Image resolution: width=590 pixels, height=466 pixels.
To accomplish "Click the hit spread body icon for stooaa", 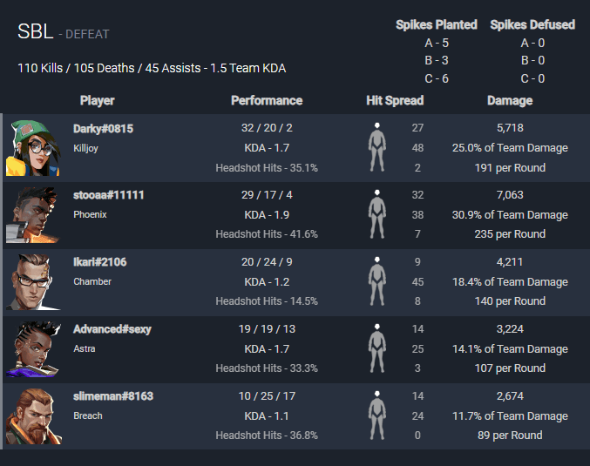I will (377, 214).
